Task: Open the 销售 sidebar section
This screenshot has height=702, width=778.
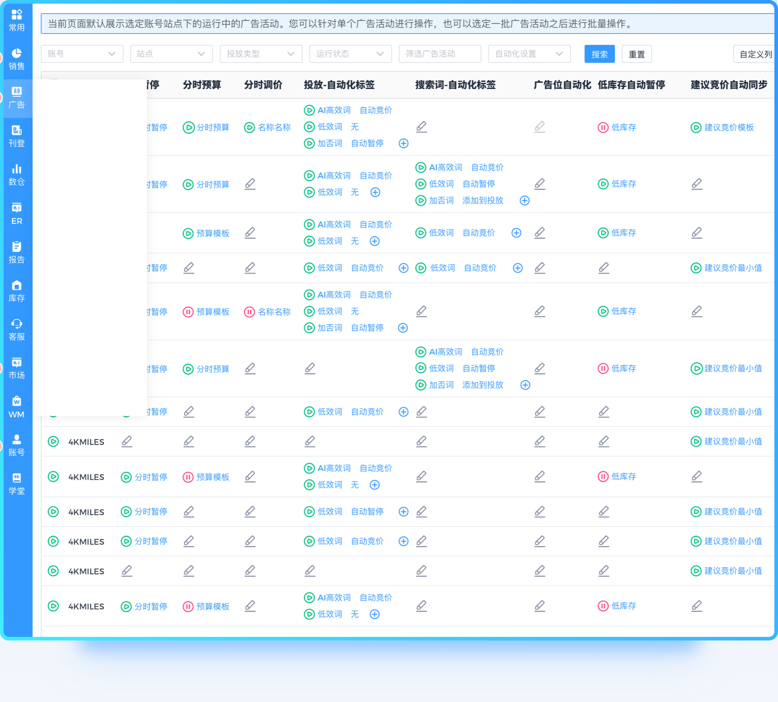Action: point(17,60)
